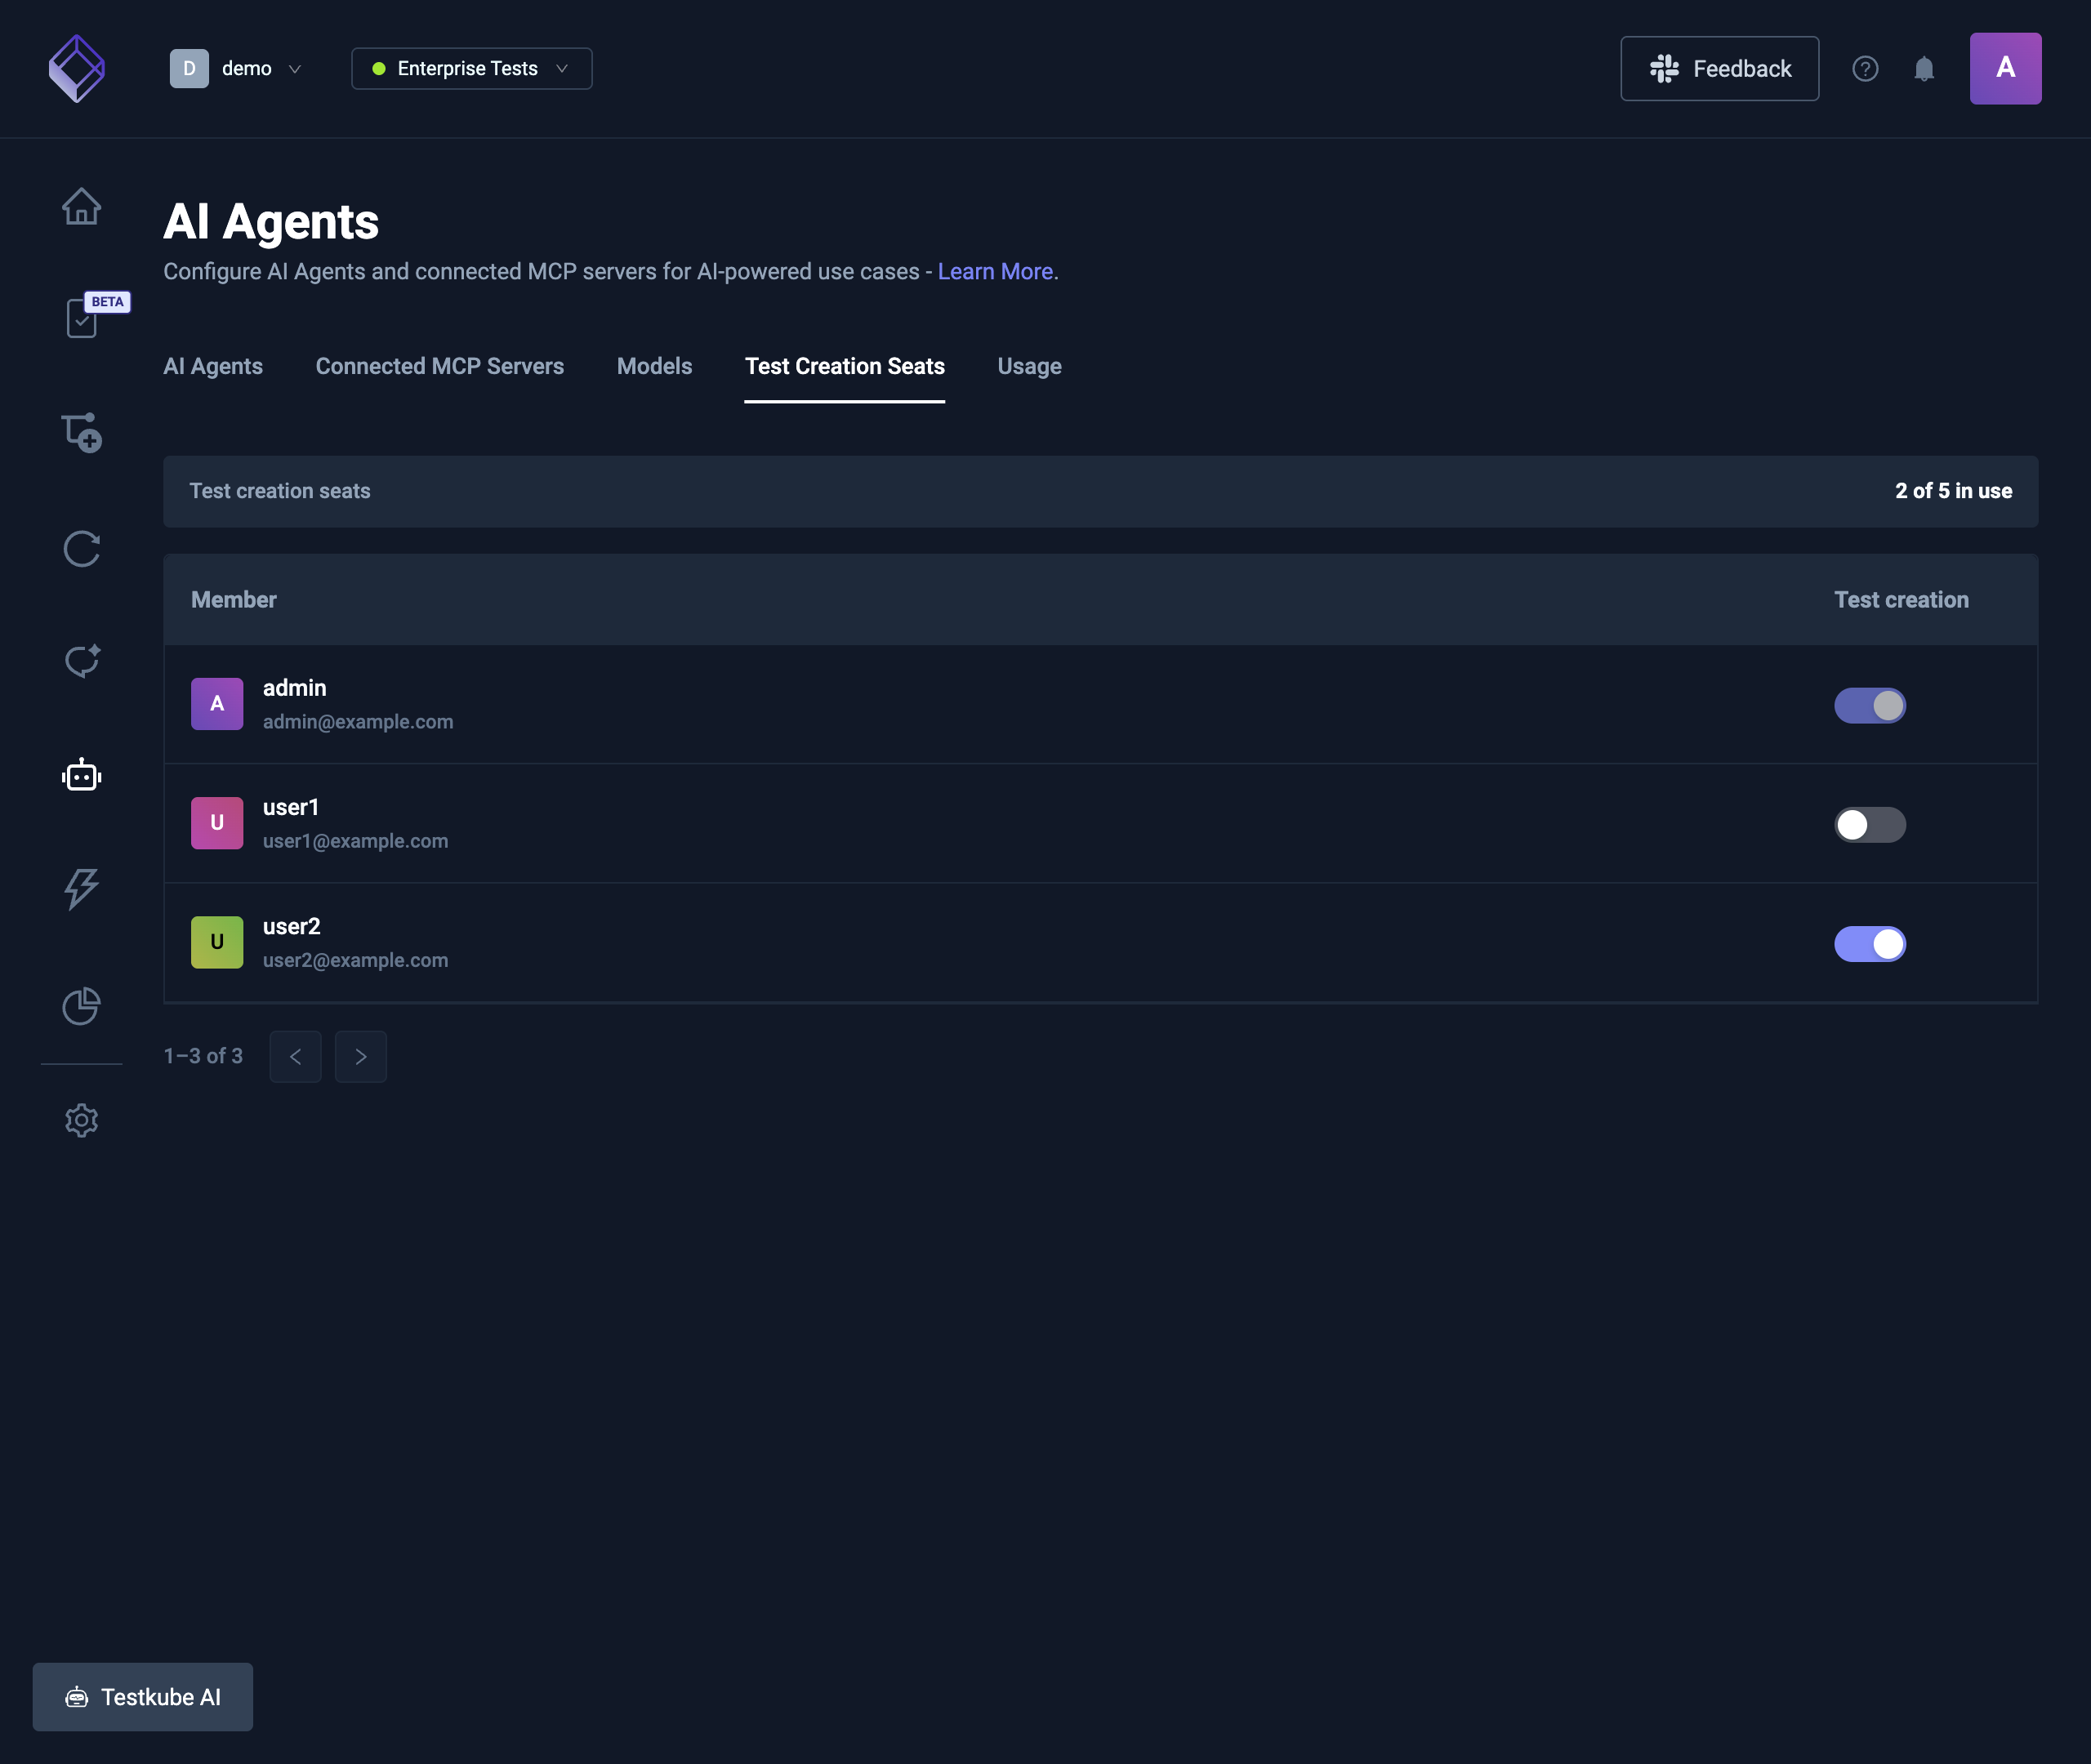Click the BETA clipboard icon in sidebar
Screen dimensions: 2091x1764
coord(82,318)
